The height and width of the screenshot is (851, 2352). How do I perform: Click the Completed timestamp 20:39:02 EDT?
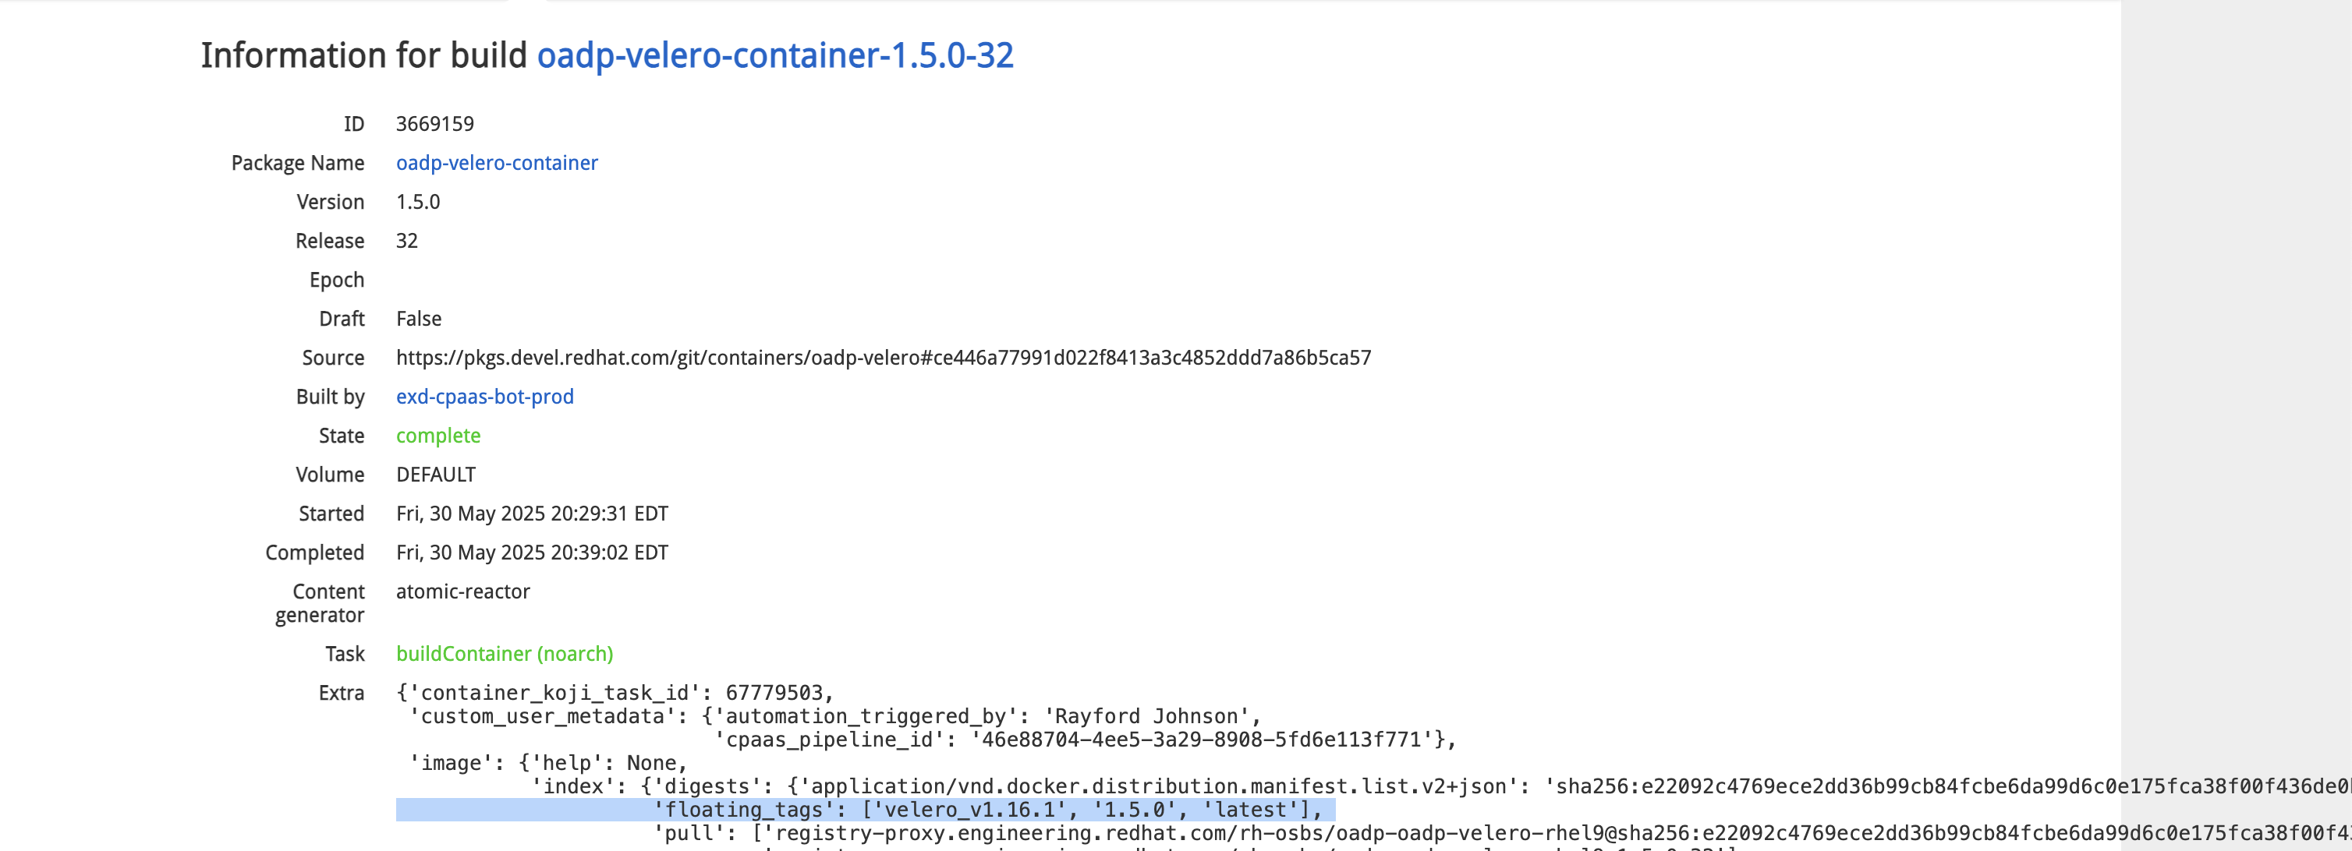coord(531,553)
